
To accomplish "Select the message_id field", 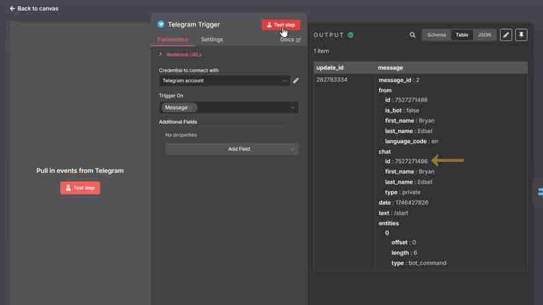I will tap(399, 80).
